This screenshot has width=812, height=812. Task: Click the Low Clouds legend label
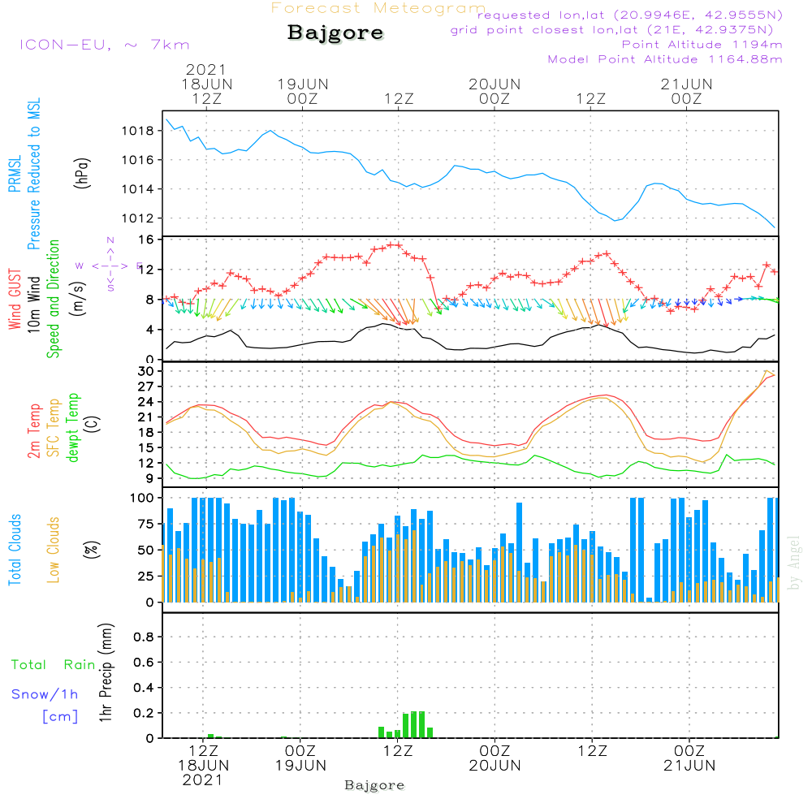[x=54, y=550]
